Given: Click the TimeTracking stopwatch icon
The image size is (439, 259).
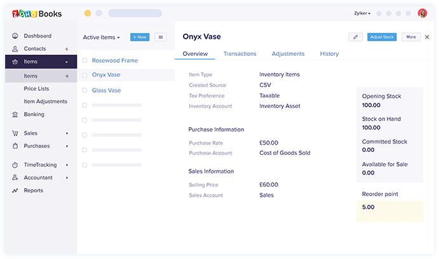Looking at the screenshot, I should coord(15,165).
